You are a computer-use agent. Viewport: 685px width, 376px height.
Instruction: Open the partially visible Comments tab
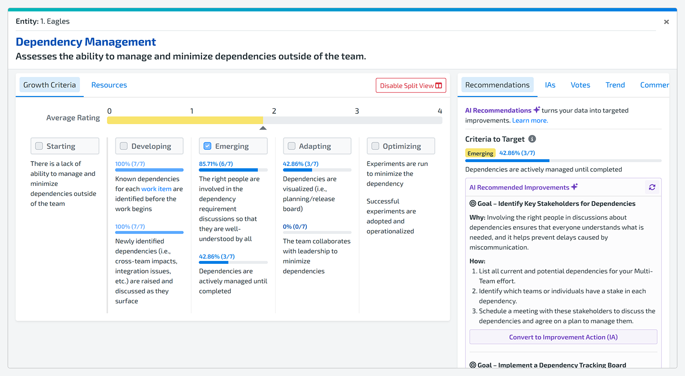point(654,85)
